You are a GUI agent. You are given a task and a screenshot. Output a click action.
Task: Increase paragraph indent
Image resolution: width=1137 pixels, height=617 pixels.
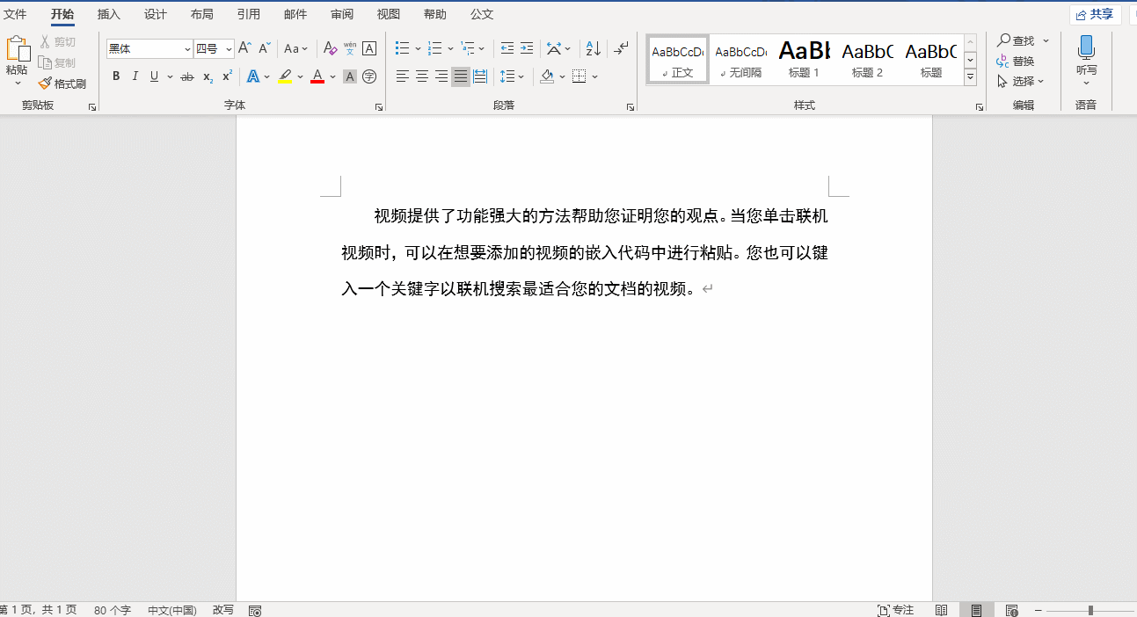tap(527, 48)
